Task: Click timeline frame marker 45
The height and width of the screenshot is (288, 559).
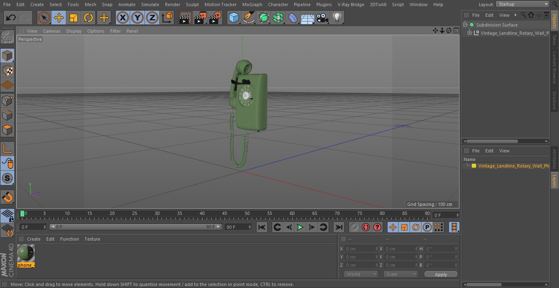Action: coord(224,214)
